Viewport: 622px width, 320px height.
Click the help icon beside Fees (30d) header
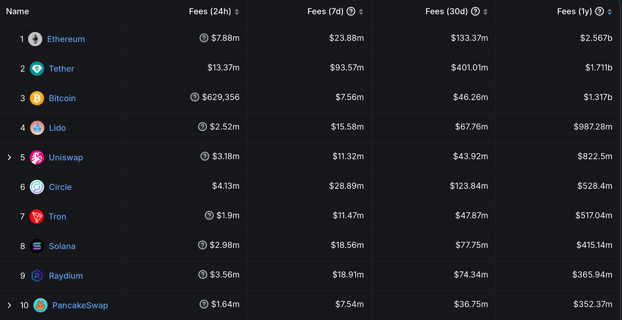(x=475, y=11)
